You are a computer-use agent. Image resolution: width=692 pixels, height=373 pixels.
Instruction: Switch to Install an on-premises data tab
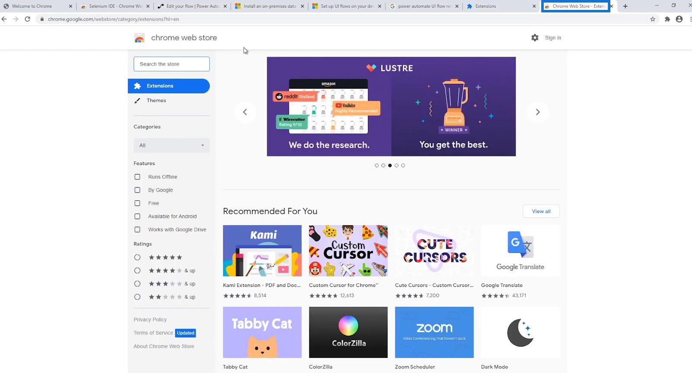[x=270, y=6]
